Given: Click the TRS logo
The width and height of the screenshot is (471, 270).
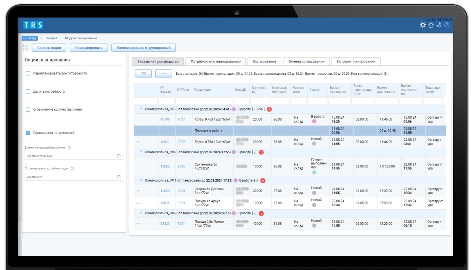Looking at the screenshot, I should 33,25.
